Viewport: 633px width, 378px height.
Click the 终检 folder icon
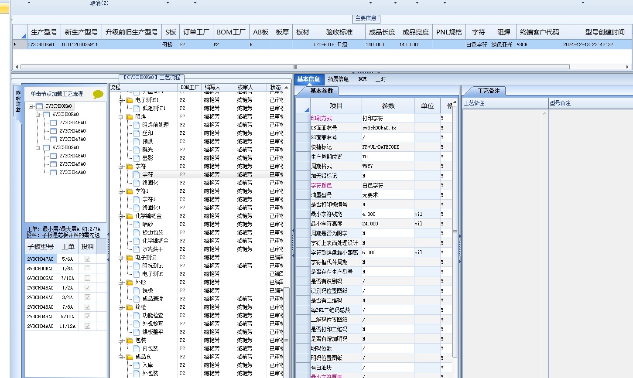tap(130, 307)
